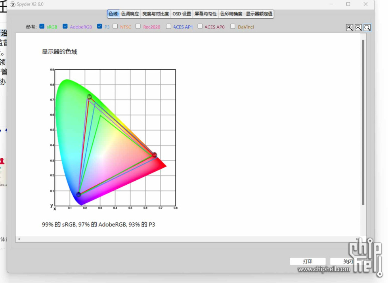Enable the DaVinci reference checkbox
This screenshot has height=283, width=388.
(x=233, y=27)
